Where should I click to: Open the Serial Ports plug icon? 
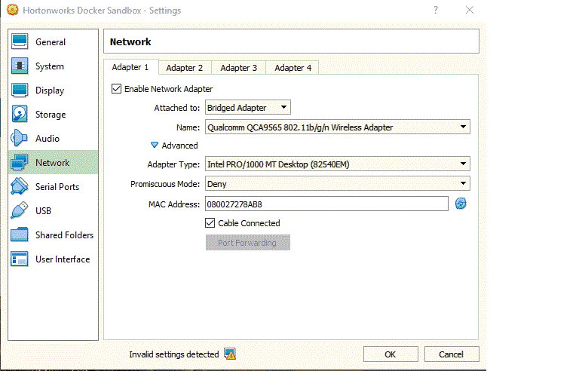(x=20, y=186)
